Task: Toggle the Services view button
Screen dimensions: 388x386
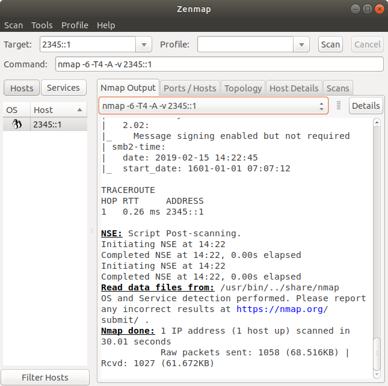Action: click(63, 88)
